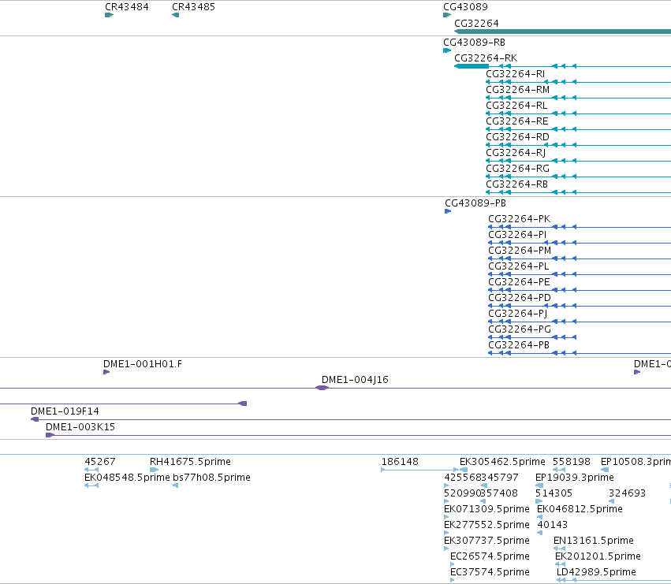The image size is (671, 584).
Task: Select the EP10508.3prime arrow glyph
Action: [x=605, y=470]
